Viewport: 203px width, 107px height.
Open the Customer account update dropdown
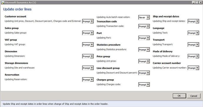tap(88, 22)
